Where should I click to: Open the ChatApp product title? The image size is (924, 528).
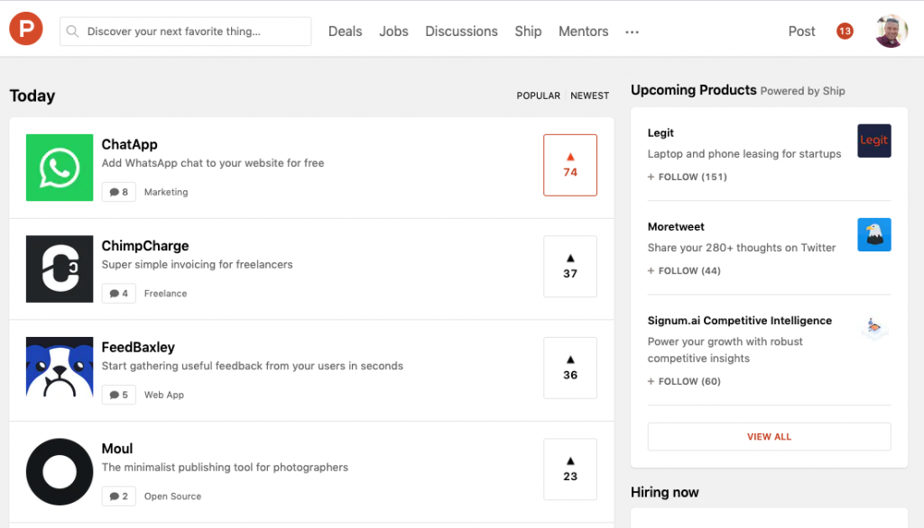129,144
